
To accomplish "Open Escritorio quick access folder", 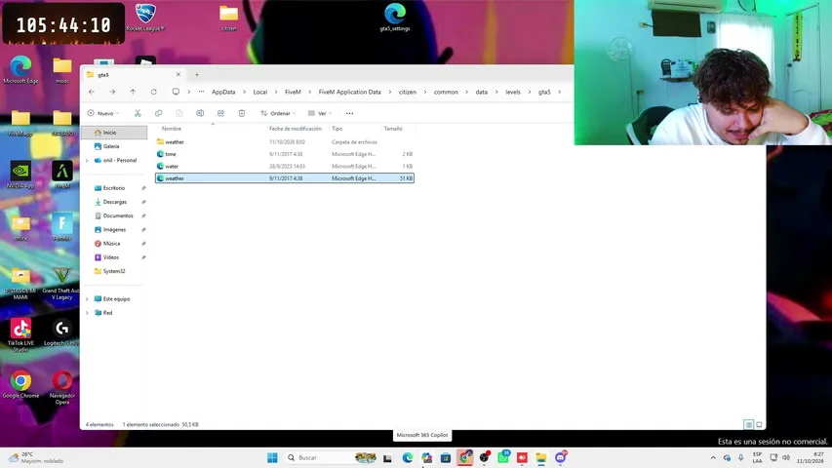I will tap(114, 188).
